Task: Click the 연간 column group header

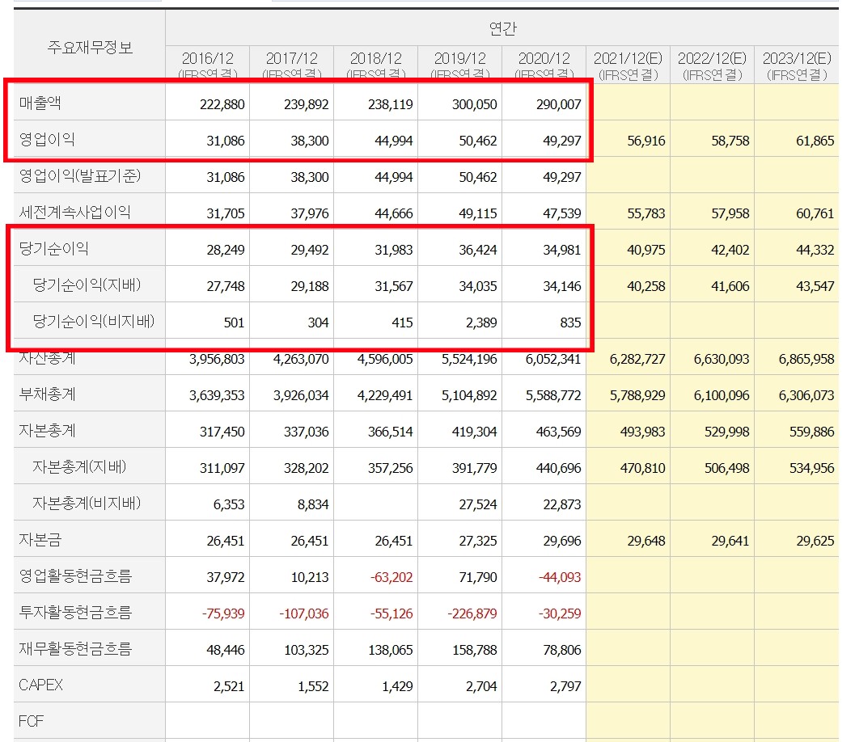Action: (502, 28)
